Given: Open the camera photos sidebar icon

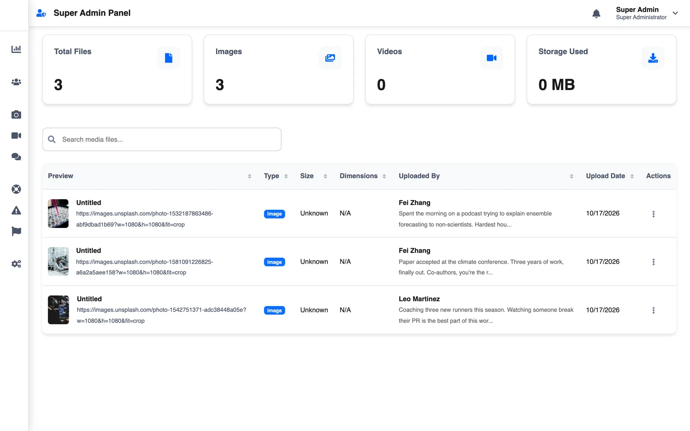Looking at the screenshot, I should [16, 115].
